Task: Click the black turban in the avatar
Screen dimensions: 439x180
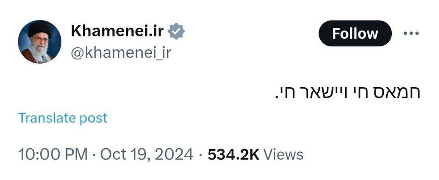Action: [x=39, y=29]
